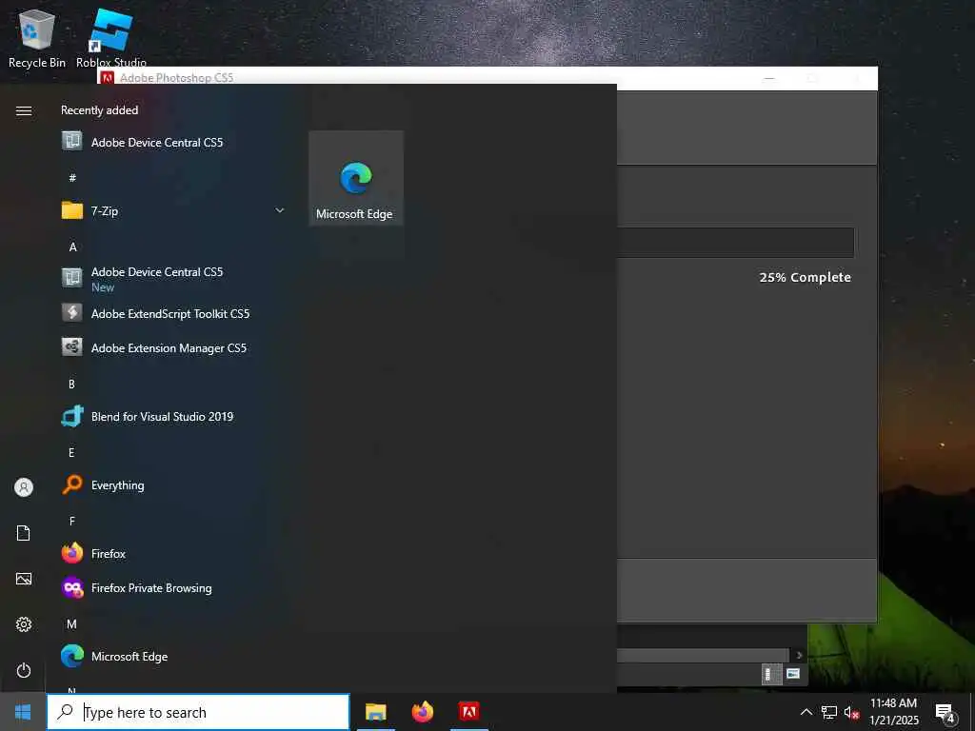The width and height of the screenshot is (975, 731).
Task: Focus the Type here to search box
Action: (198, 712)
